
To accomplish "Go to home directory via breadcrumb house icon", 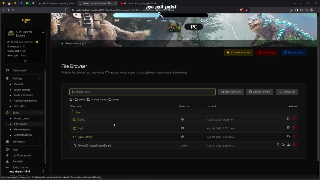I will [x=71, y=99].
